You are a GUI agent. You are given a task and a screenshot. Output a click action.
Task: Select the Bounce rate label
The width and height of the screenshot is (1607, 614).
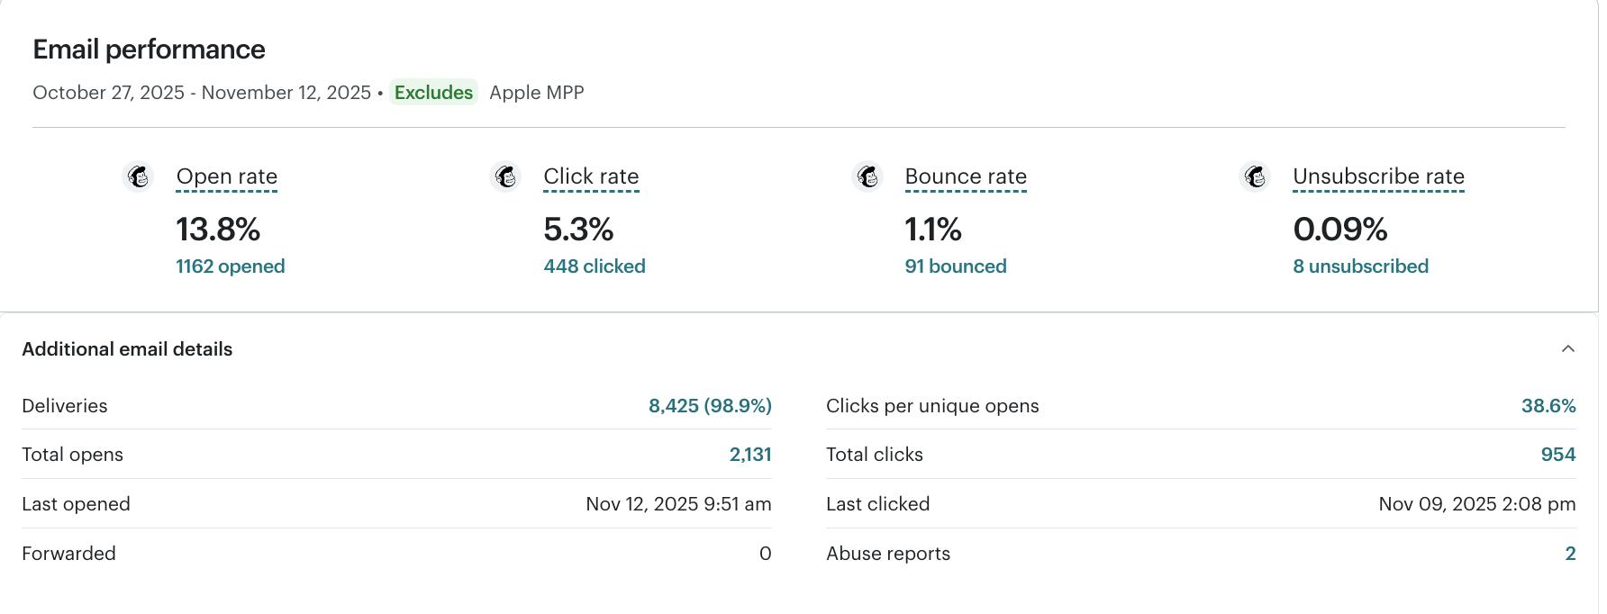point(966,176)
